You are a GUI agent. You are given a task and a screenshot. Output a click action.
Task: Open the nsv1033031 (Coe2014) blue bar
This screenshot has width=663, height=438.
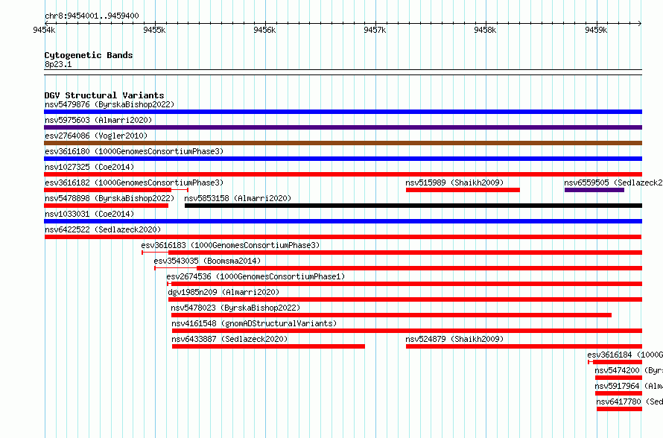pyautogui.click(x=343, y=221)
